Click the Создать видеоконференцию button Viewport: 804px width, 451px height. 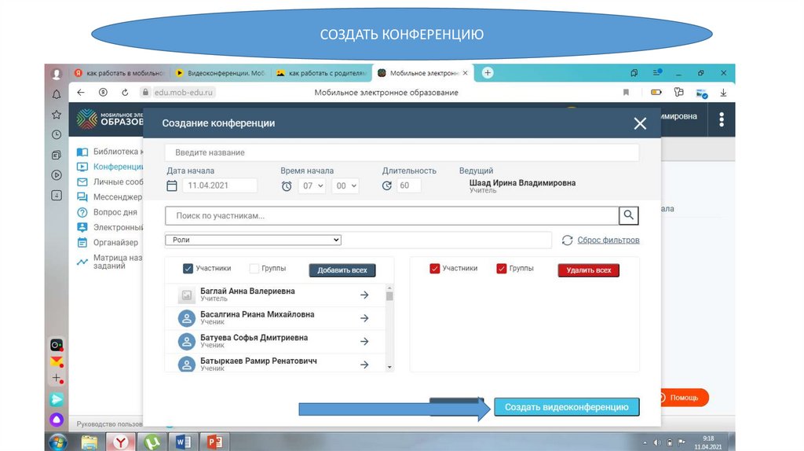click(566, 407)
